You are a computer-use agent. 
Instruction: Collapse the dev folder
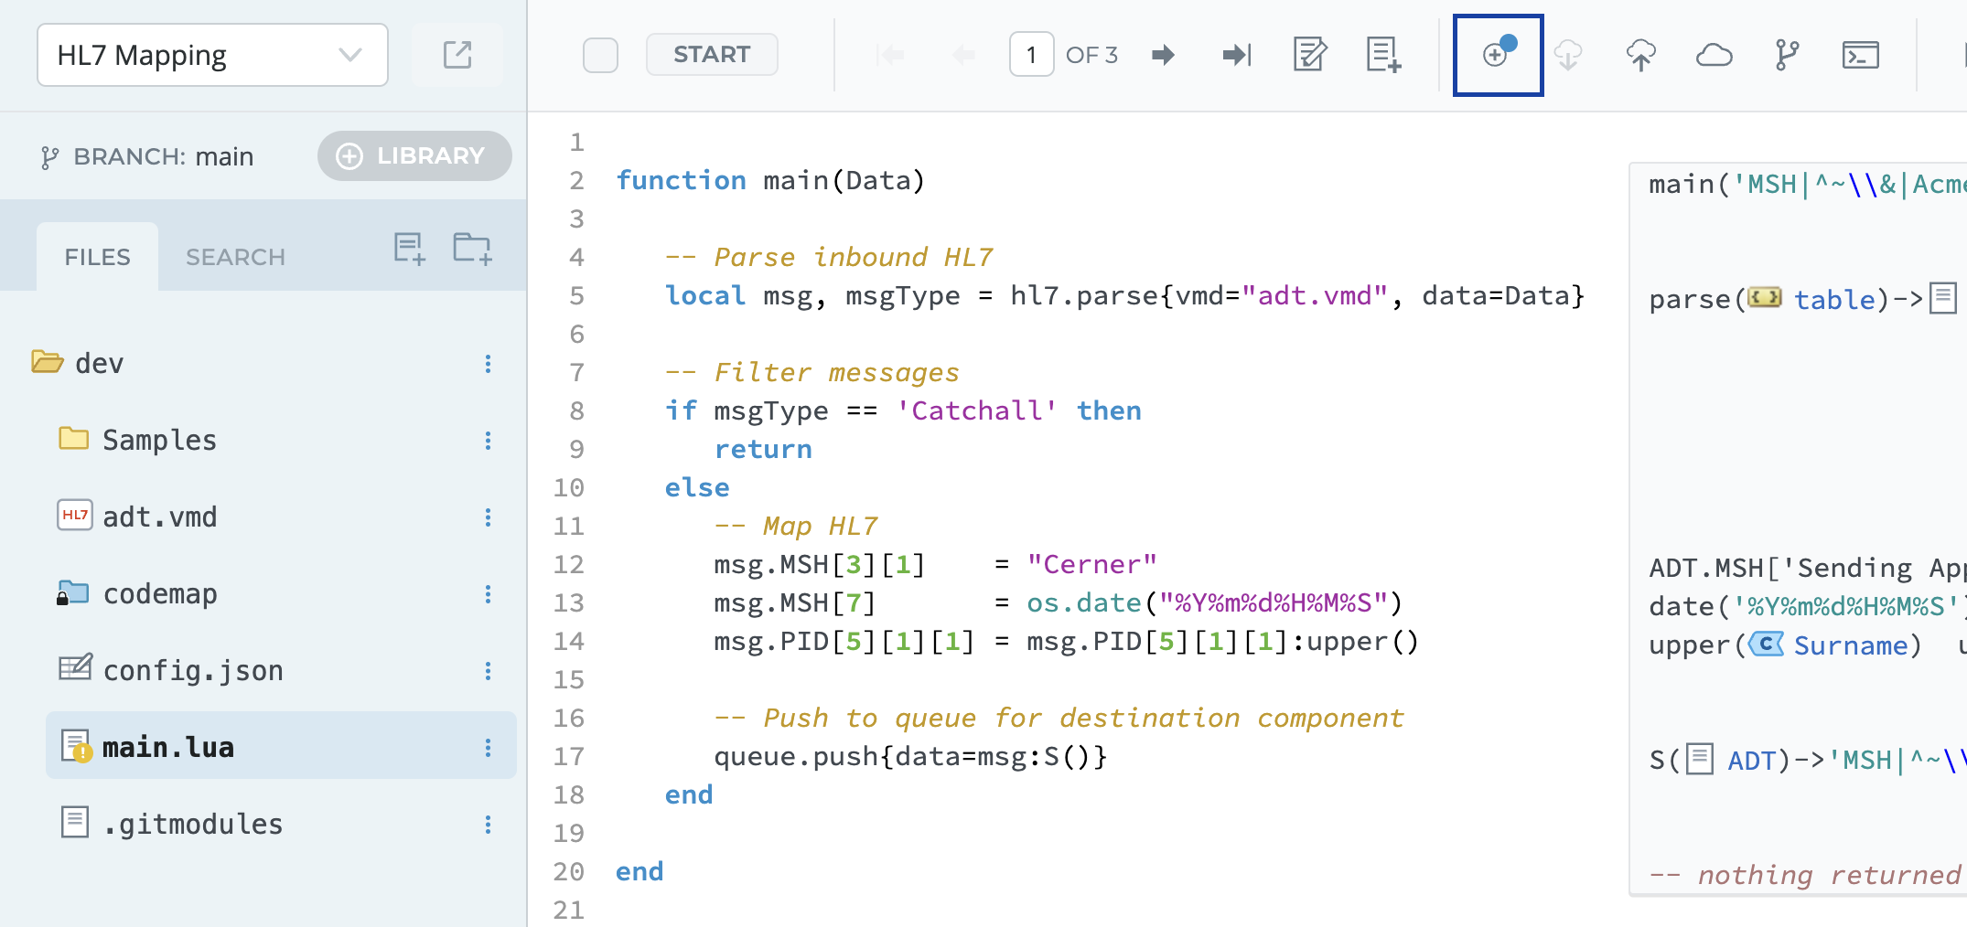click(x=48, y=363)
